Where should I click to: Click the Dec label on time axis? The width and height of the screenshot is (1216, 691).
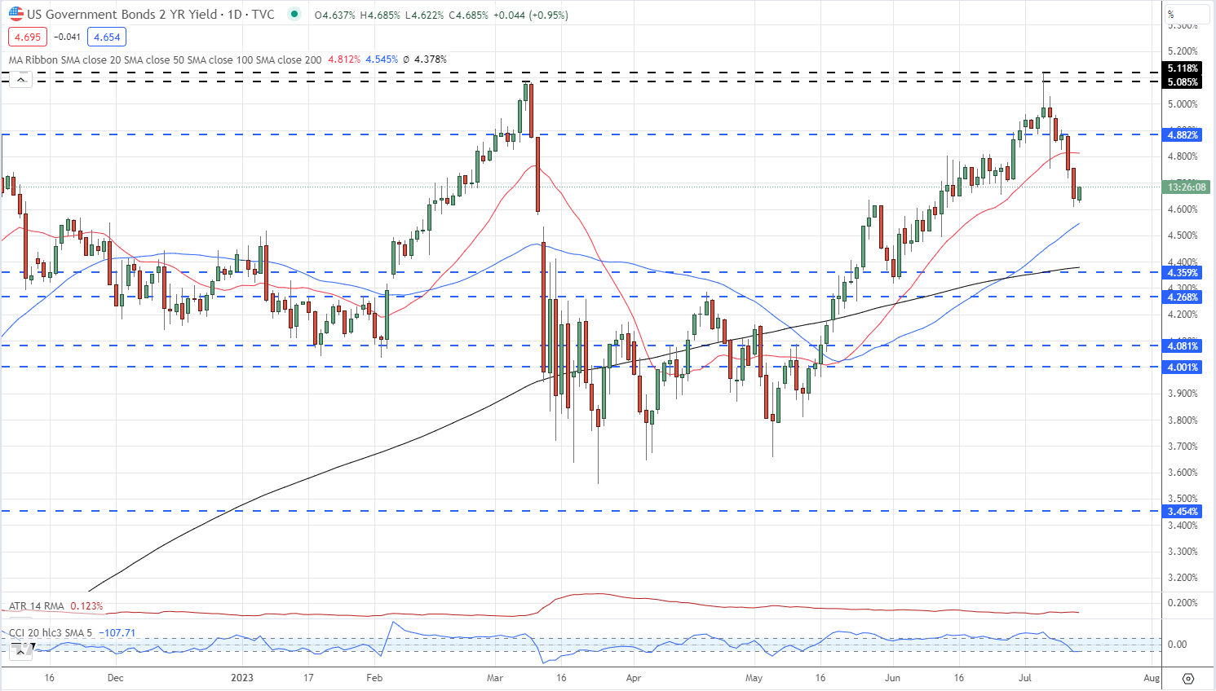(x=116, y=678)
